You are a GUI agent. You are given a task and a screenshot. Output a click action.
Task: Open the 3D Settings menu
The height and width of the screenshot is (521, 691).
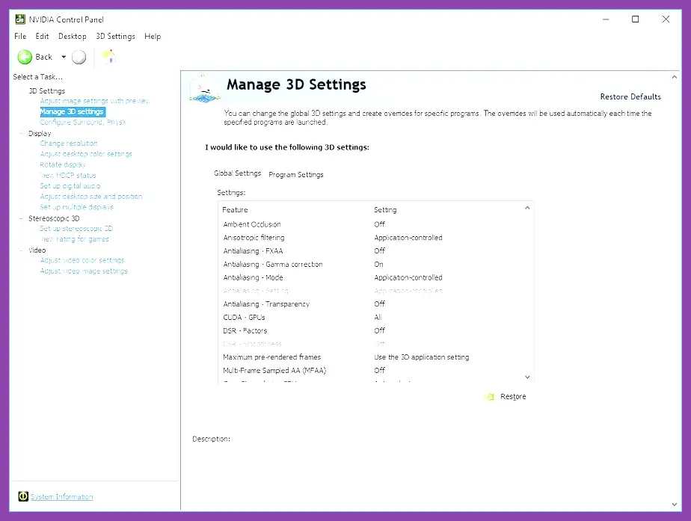[x=115, y=36]
